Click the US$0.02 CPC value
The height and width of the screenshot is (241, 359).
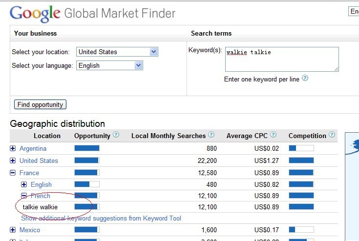click(267, 149)
